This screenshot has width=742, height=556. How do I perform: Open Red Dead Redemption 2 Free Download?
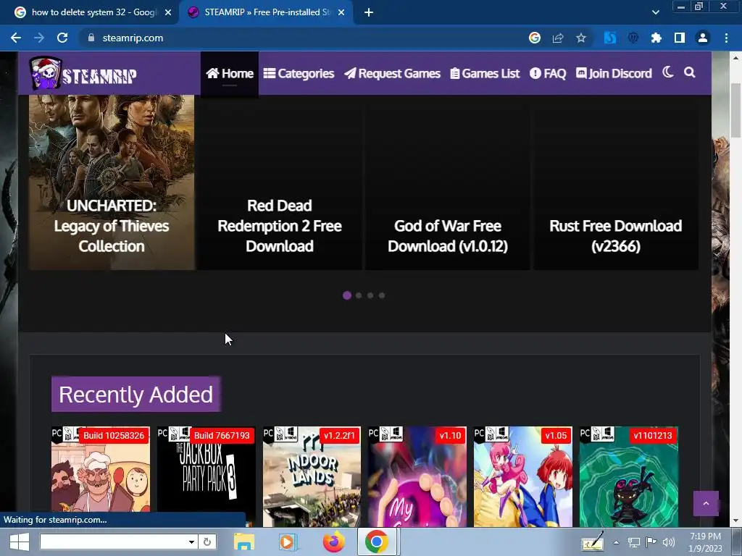click(x=280, y=182)
